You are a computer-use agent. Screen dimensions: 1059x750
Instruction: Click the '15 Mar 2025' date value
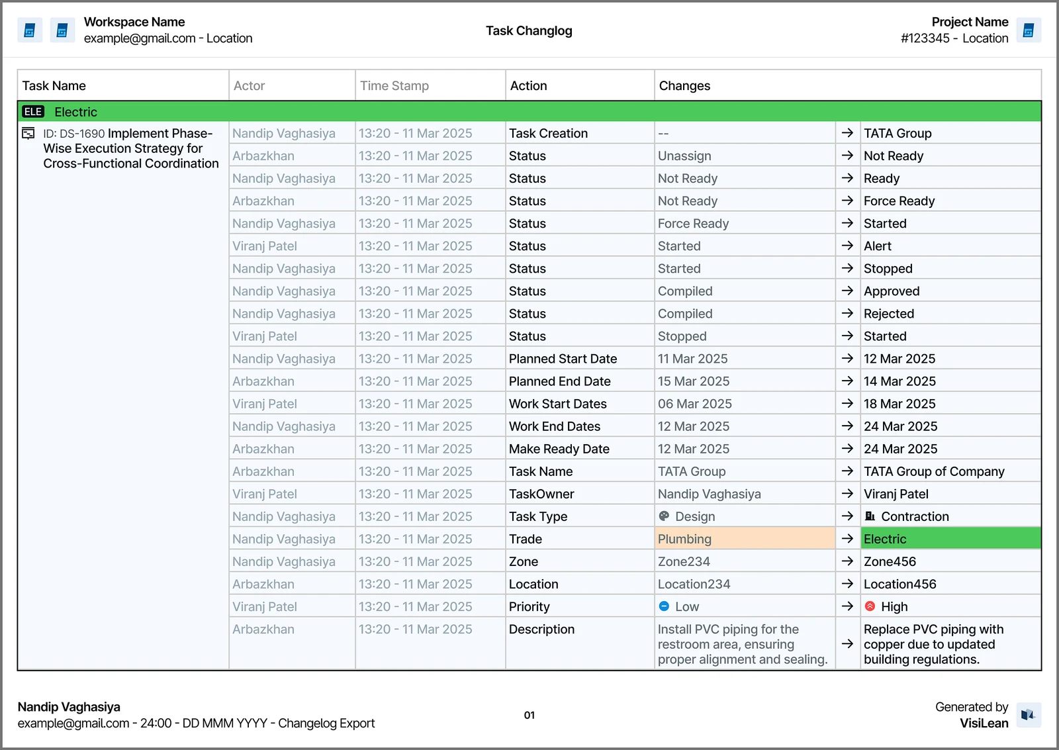(x=694, y=381)
